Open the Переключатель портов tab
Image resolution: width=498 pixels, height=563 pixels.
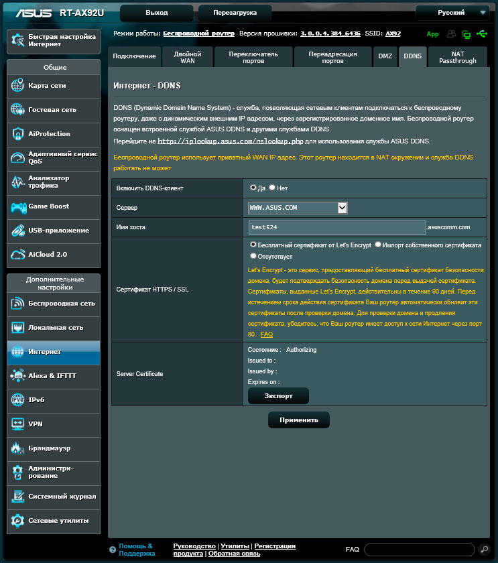[253, 57]
